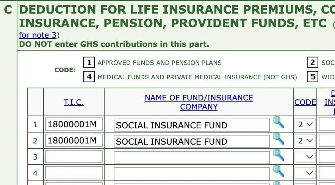This screenshot has height=185, width=335.
Task: Open the Name of Fund/Insurance Company link
Action: (x=199, y=102)
